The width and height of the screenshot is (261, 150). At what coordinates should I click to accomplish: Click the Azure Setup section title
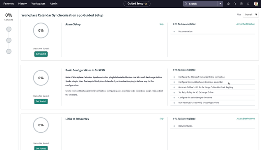tap(73, 24)
